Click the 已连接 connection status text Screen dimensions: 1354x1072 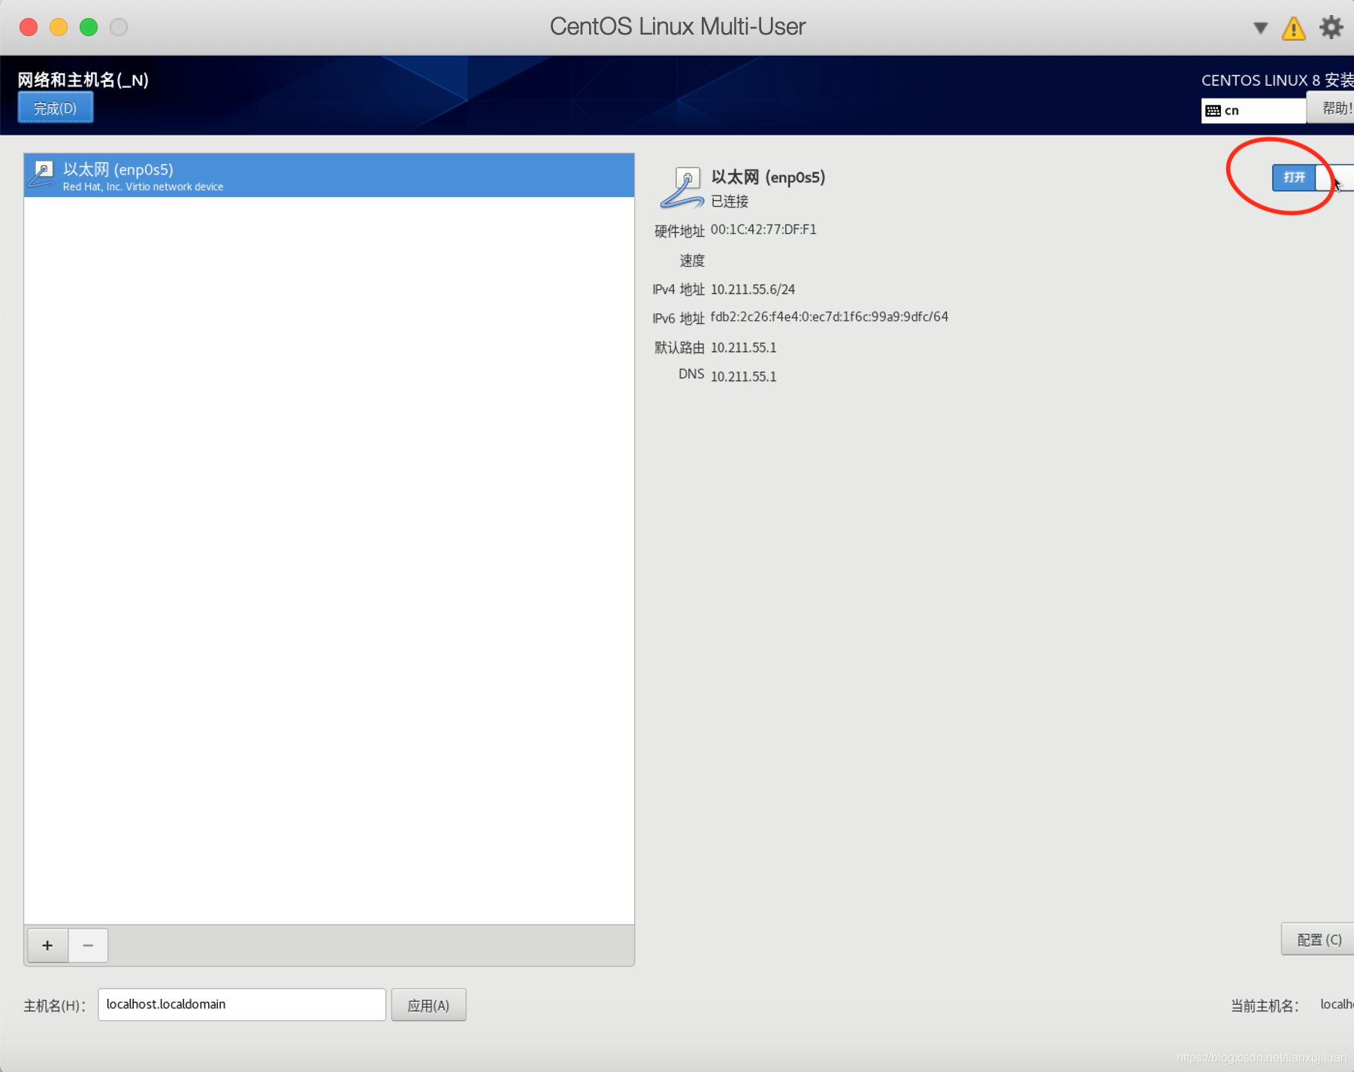[730, 201]
